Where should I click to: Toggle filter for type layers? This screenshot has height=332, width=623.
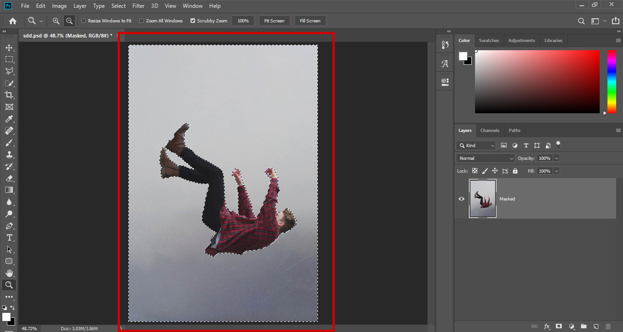pyautogui.click(x=526, y=145)
